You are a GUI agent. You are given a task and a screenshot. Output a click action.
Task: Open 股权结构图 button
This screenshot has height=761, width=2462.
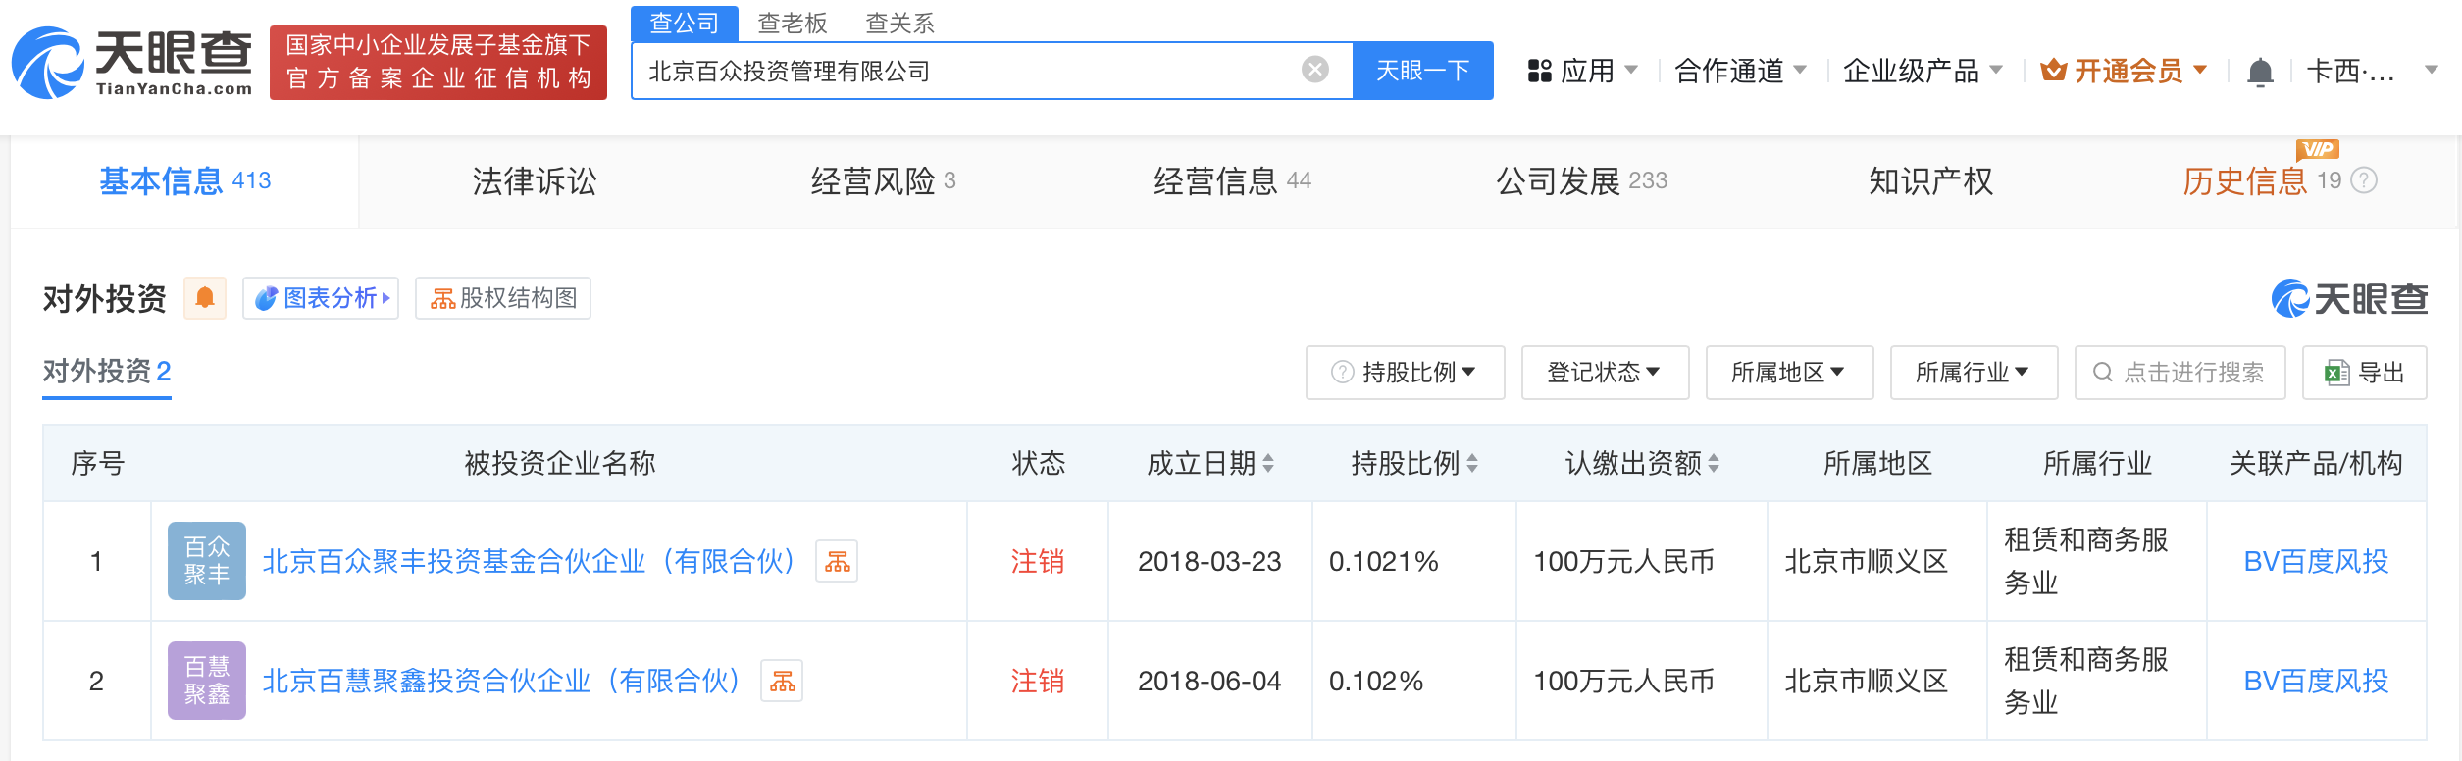[503, 298]
